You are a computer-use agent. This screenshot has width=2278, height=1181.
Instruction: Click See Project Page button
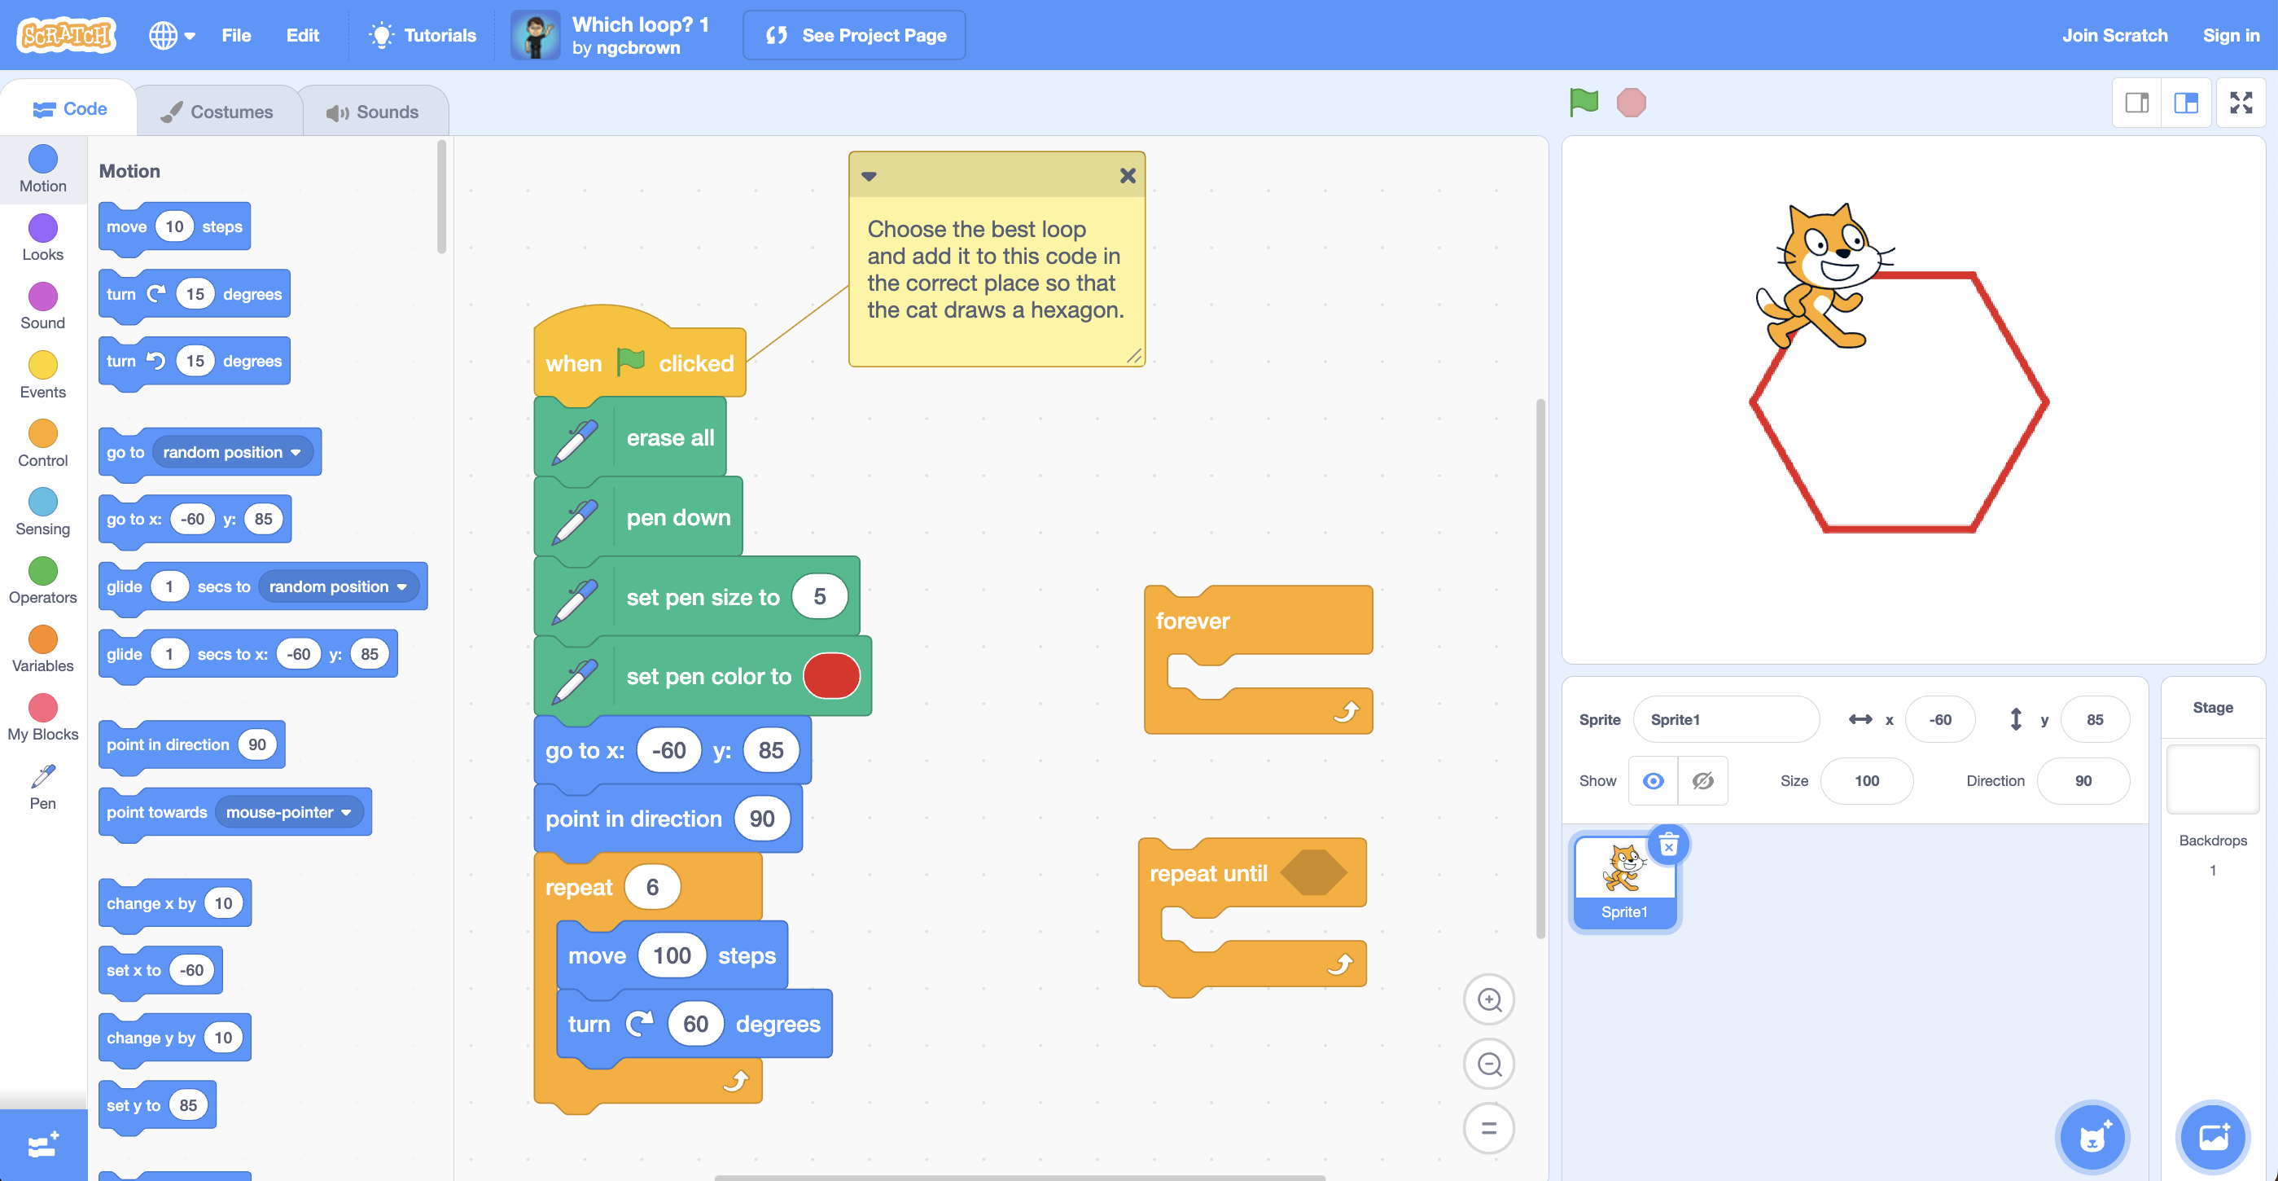pos(854,35)
